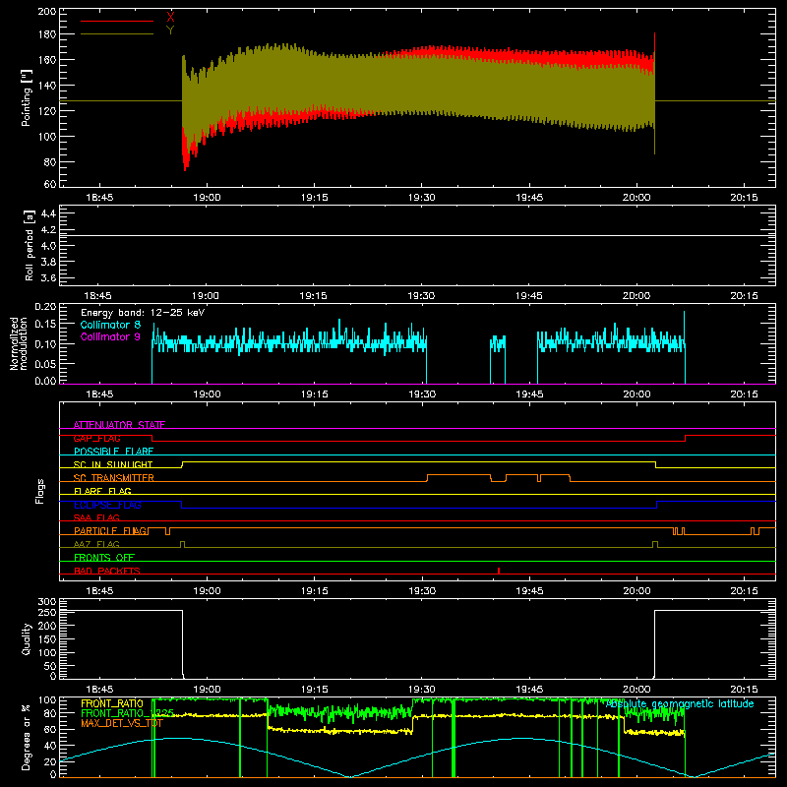The image size is (787, 787).
Task: Click the 19:15 tick label under Quality plot
Action: point(315,690)
